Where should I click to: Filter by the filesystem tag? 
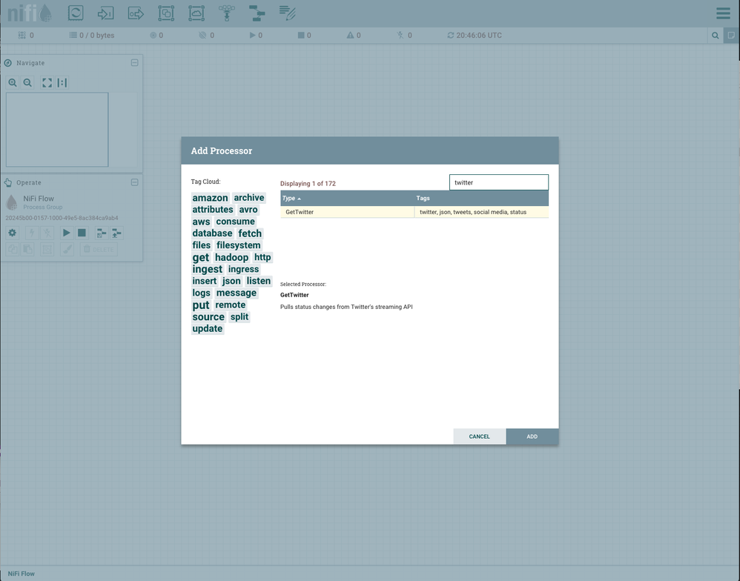(238, 245)
